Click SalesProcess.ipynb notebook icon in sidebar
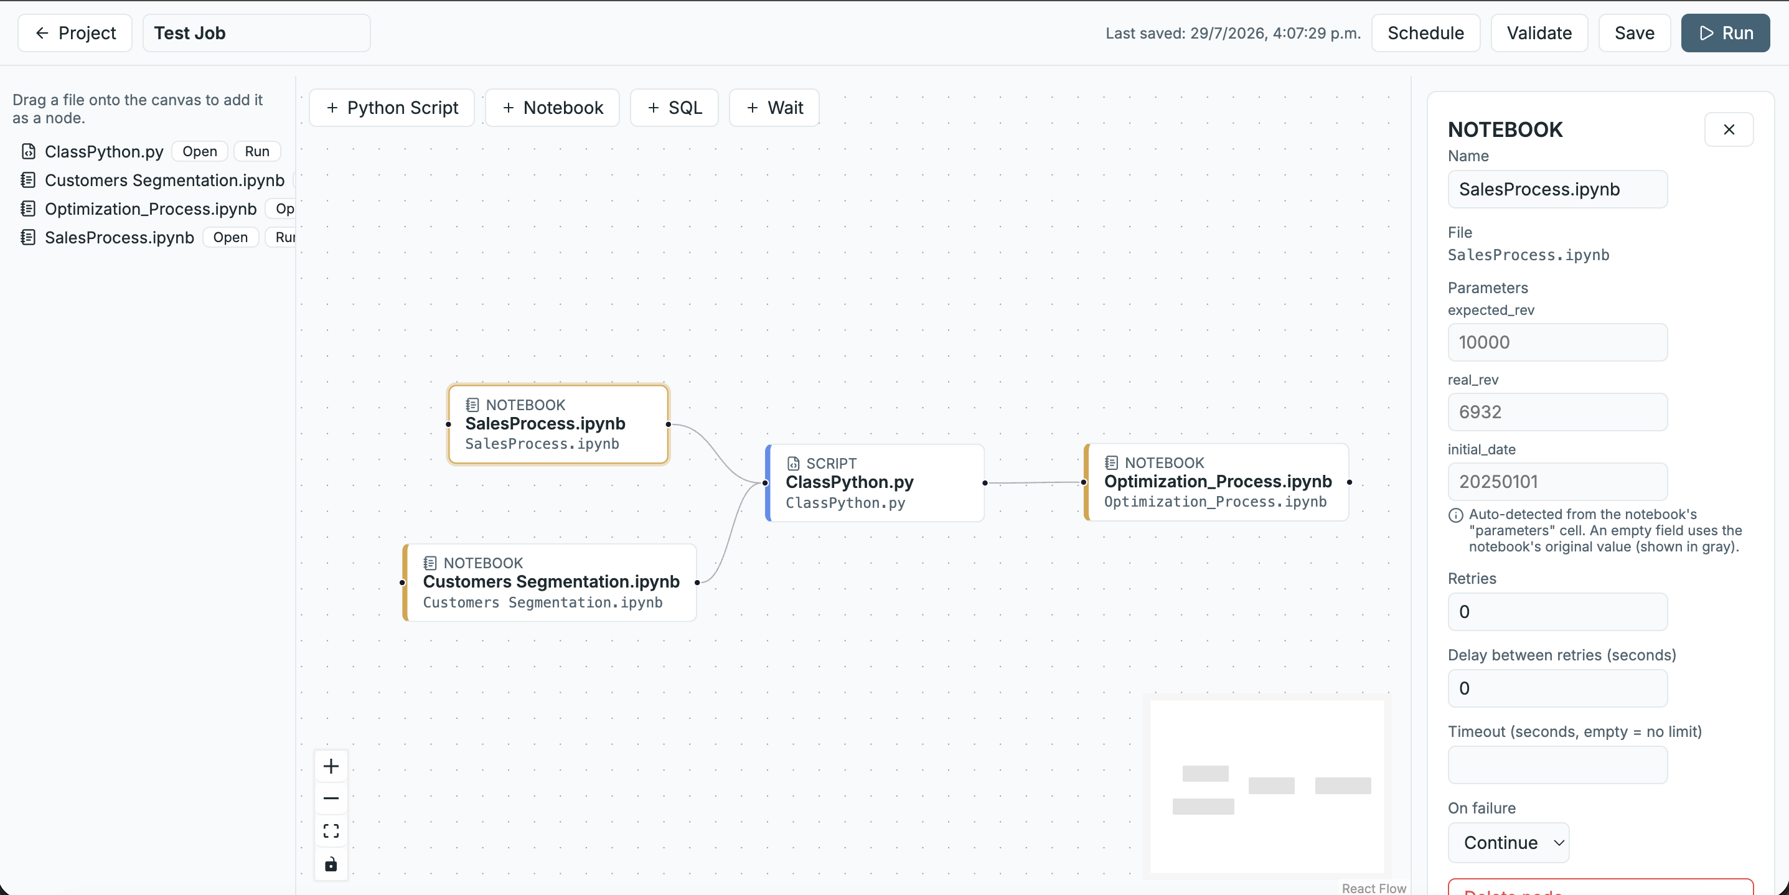 pyautogui.click(x=28, y=238)
